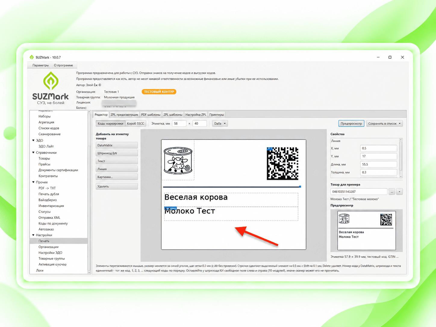
Task: Click the sidebar tree scrollbar
Action: click(89, 192)
